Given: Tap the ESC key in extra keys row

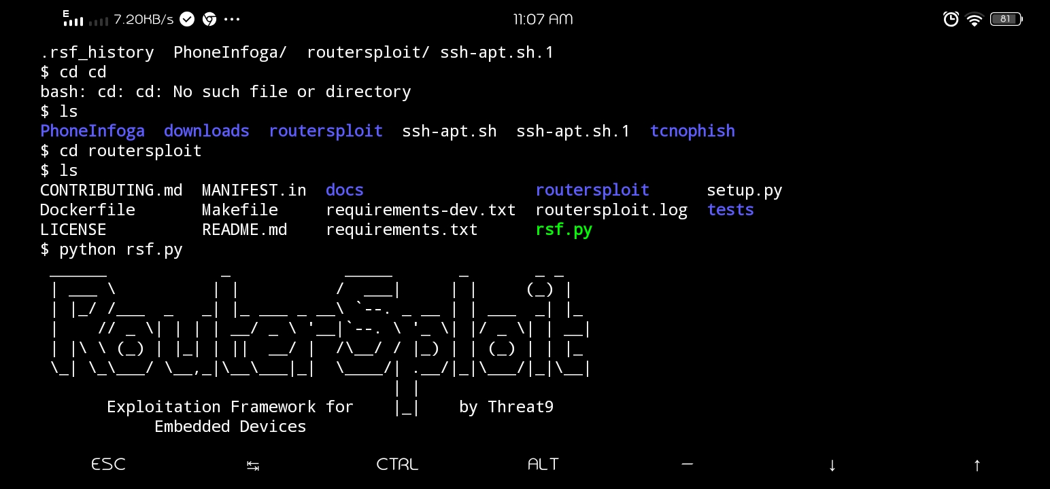Looking at the screenshot, I should [x=109, y=465].
